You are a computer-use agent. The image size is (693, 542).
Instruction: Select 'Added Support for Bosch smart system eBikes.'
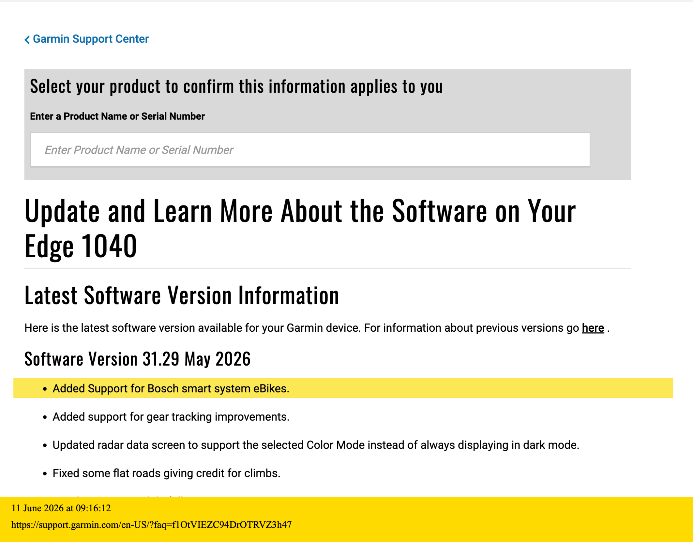(x=171, y=388)
